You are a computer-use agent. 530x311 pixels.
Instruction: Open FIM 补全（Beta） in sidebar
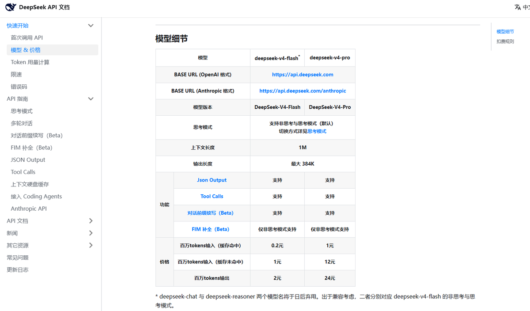(x=31, y=148)
